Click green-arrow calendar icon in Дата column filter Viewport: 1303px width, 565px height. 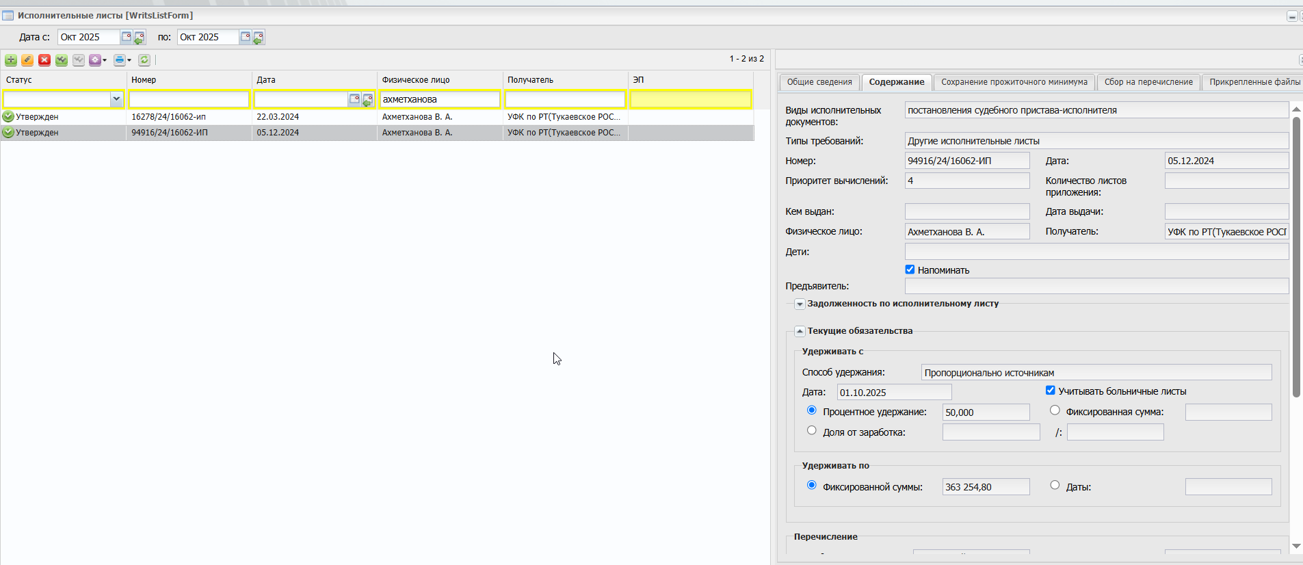coord(368,100)
